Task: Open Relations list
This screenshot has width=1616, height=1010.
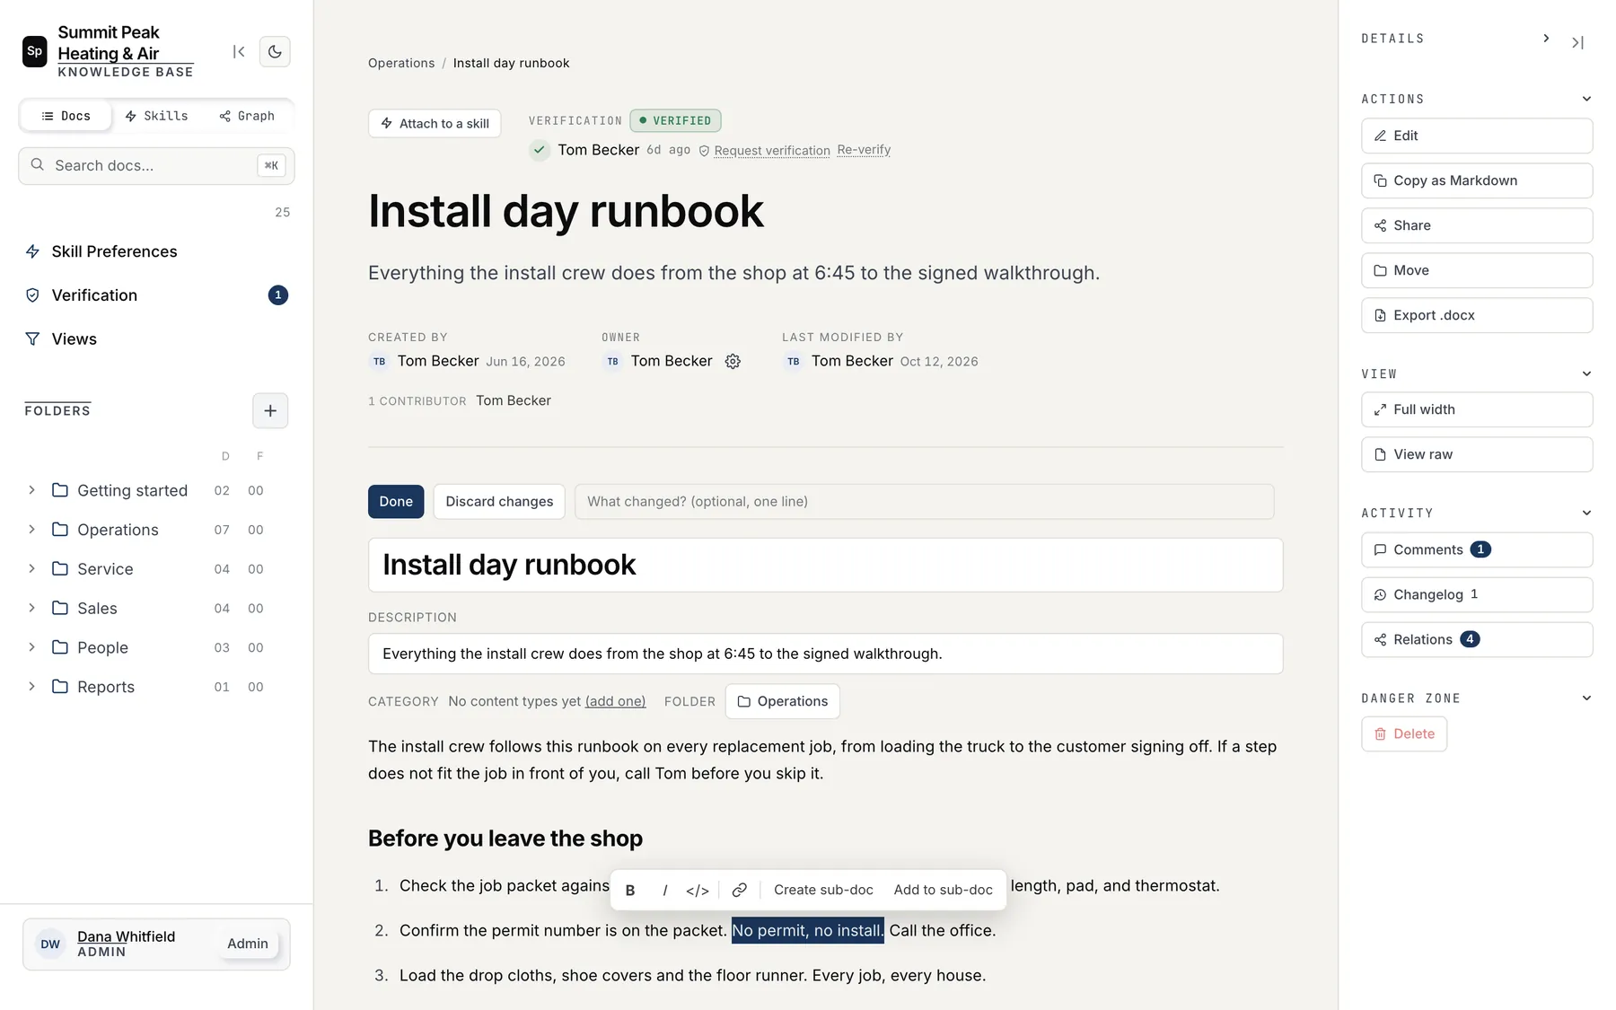Action: click(1477, 639)
